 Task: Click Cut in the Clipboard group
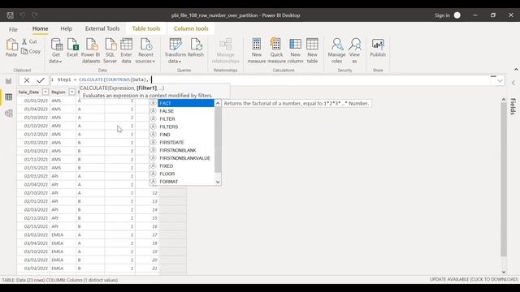point(29,41)
